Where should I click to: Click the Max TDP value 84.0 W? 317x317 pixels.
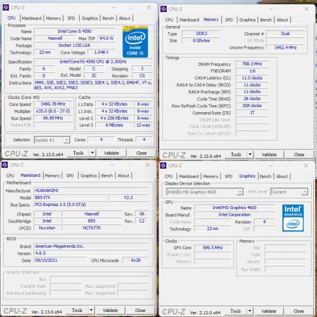107,38
